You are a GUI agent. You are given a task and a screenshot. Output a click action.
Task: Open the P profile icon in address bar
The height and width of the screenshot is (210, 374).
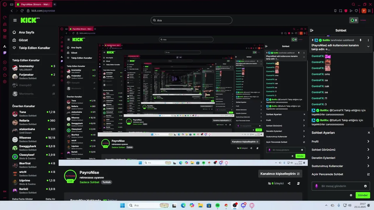[x=364, y=11]
